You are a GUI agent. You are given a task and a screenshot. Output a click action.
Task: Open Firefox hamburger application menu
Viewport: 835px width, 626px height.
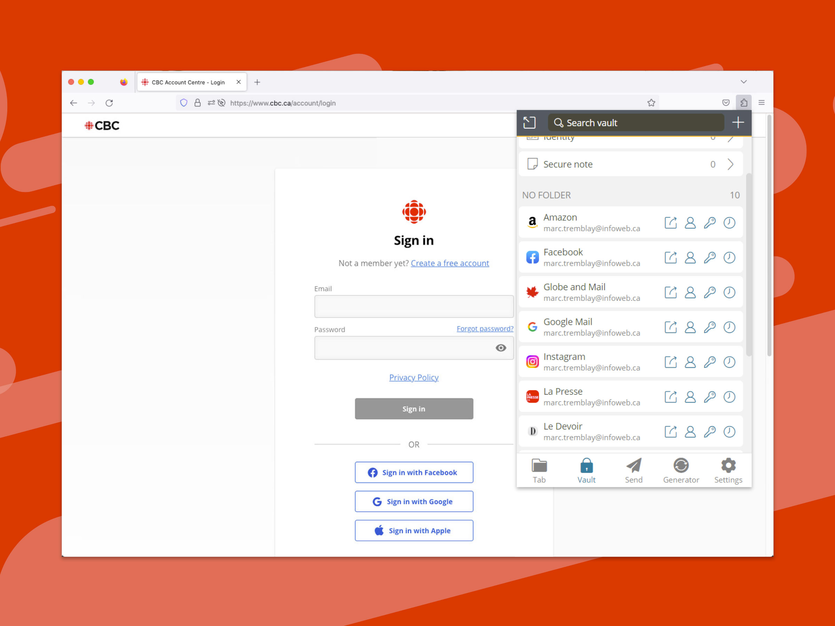tap(761, 103)
